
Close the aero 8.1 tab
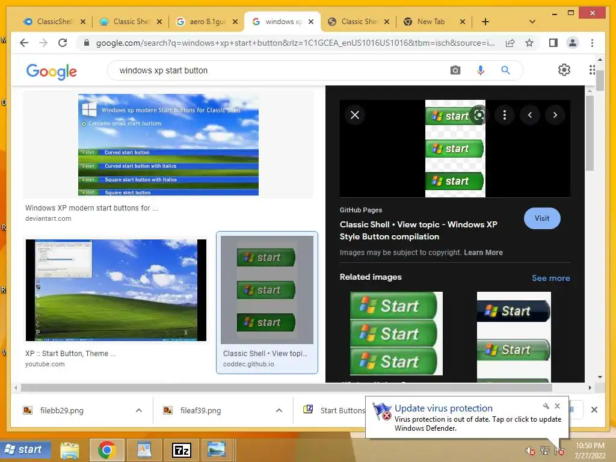pos(235,22)
